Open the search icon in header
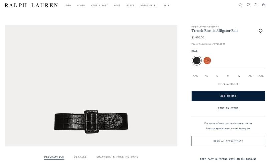This screenshot has height=164, width=267. (x=240, y=5)
